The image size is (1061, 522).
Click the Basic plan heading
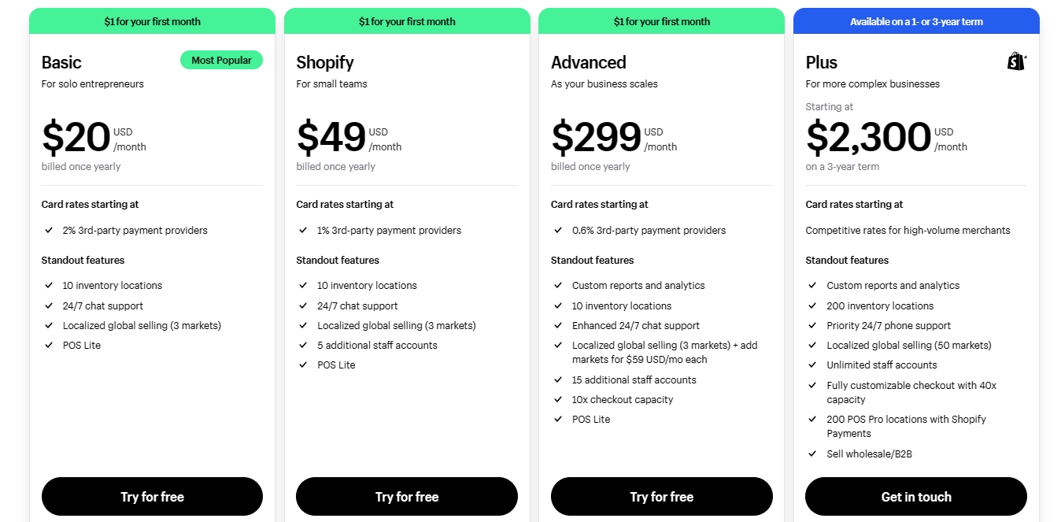point(61,62)
